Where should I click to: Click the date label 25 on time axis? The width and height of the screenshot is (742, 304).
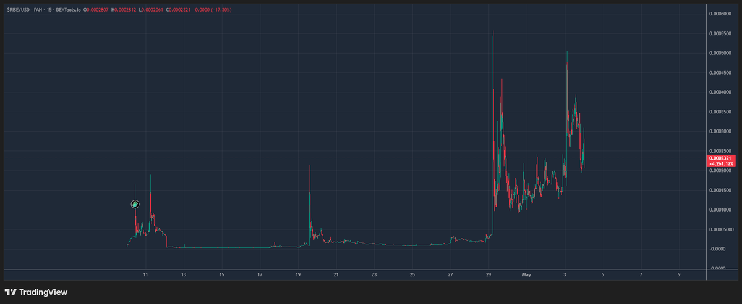coord(412,274)
